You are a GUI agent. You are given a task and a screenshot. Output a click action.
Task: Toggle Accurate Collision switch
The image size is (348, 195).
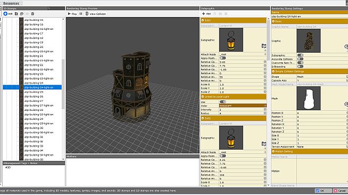pyautogui.click(x=300, y=59)
